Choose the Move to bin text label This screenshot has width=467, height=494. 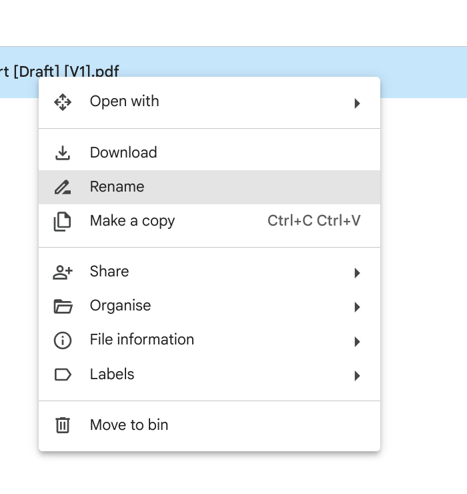click(129, 425)
